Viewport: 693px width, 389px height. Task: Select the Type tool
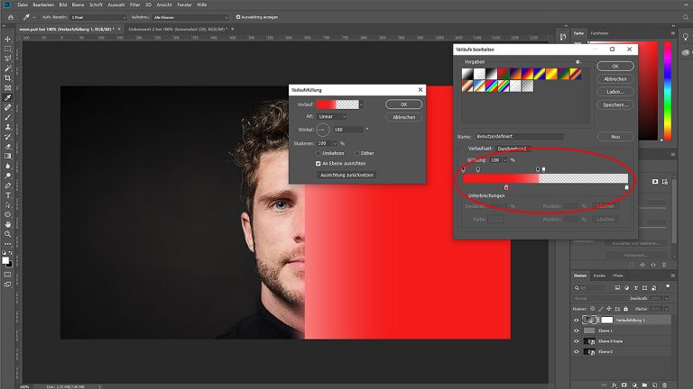pos(8,194)
